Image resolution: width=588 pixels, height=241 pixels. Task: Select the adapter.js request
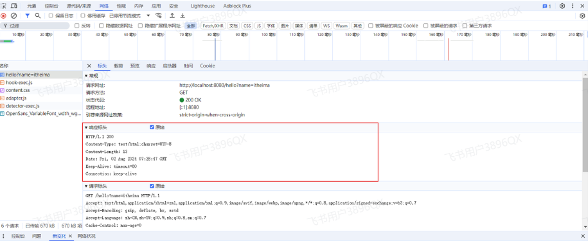coord(41,98)
